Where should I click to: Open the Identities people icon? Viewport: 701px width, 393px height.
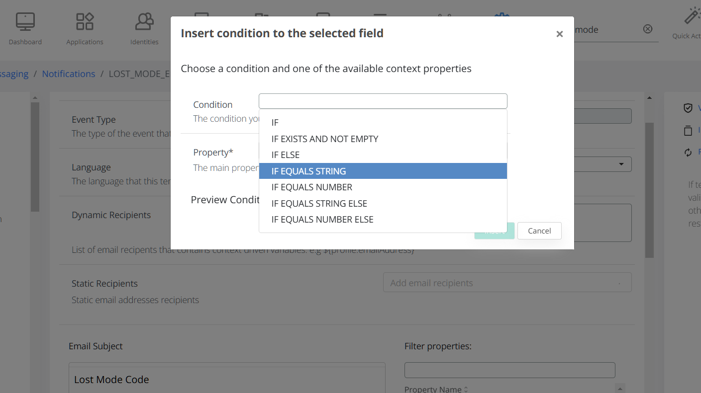click(144, 22)
